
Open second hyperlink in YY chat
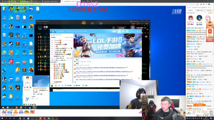click(x=103, y=72)
